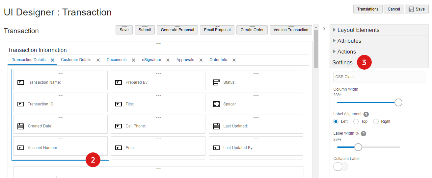
Task: Click the Submit action button
Action: 145,30
